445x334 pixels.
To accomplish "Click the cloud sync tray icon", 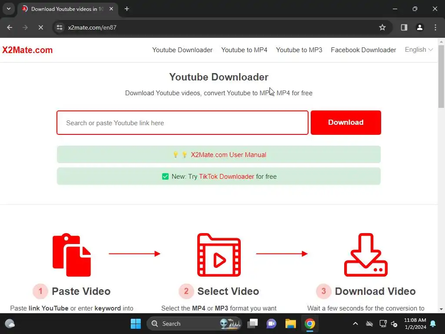I will [x=369, y=324].
